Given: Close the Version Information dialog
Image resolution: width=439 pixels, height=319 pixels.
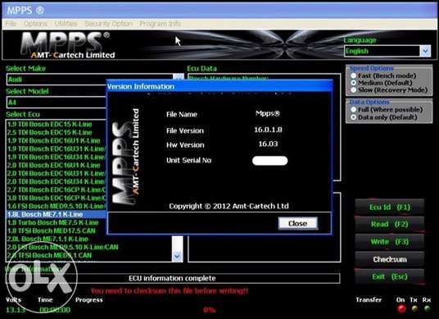Looking at the screenshot, I should point(298,223).
